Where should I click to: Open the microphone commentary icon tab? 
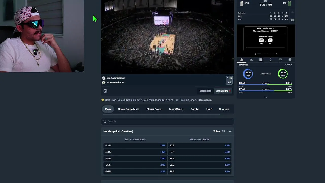pyautogui.click(x=270, y=60)
